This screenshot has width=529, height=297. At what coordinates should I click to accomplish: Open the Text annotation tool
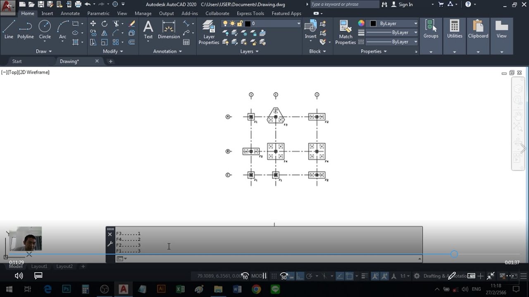(148, 30)
